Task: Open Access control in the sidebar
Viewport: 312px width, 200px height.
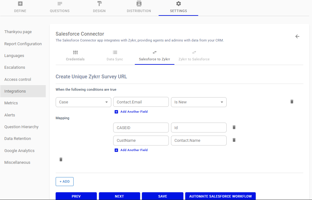Action: pos(18,79)
